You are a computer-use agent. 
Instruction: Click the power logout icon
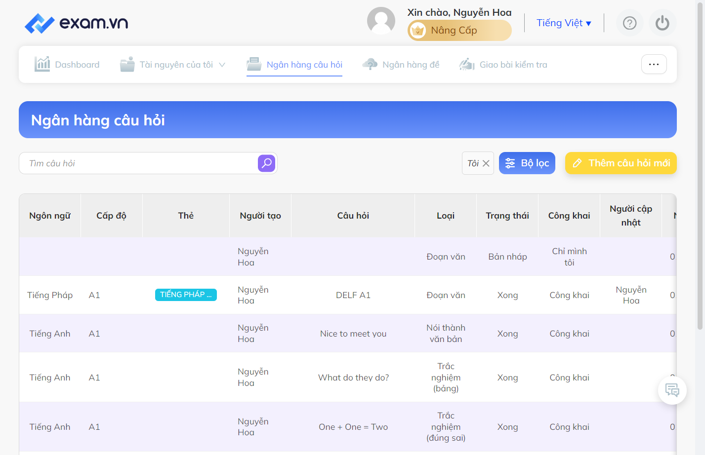point(662,23)
